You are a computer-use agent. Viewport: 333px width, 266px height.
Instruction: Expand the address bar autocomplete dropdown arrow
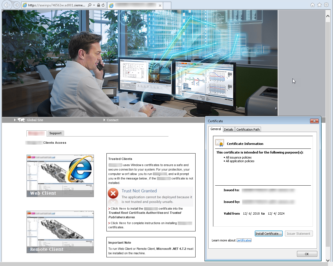pyautogui.click(x=94, y=5)
